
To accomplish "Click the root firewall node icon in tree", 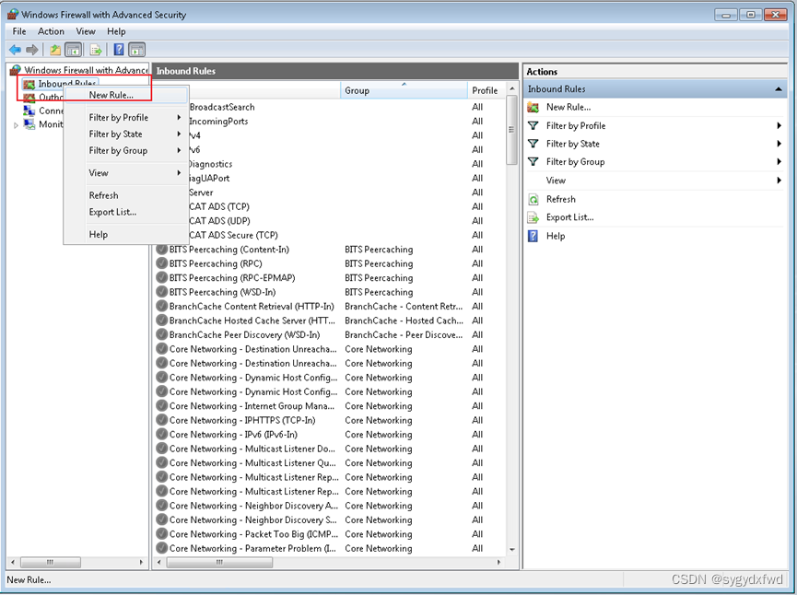I will pos(16,70).
